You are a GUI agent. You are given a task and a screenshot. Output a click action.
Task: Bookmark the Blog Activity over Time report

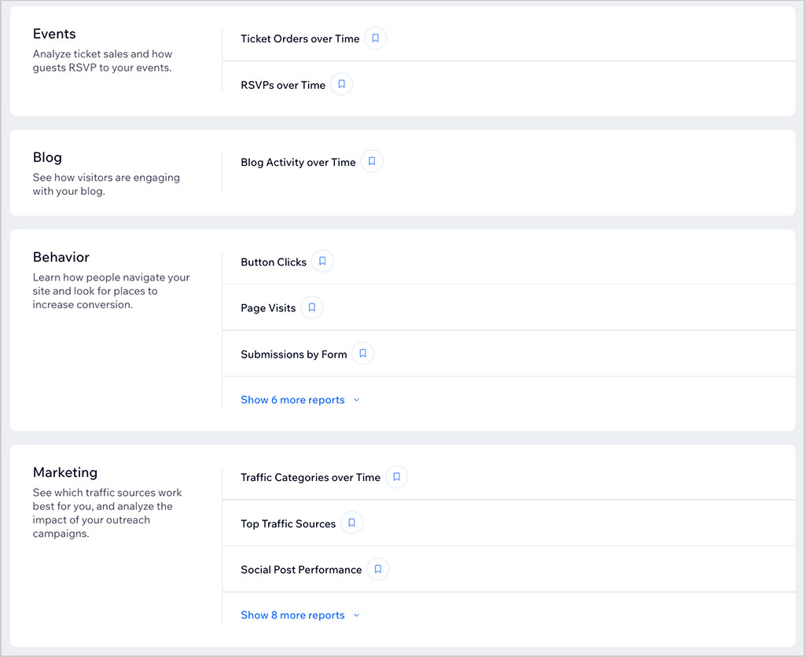372,162
